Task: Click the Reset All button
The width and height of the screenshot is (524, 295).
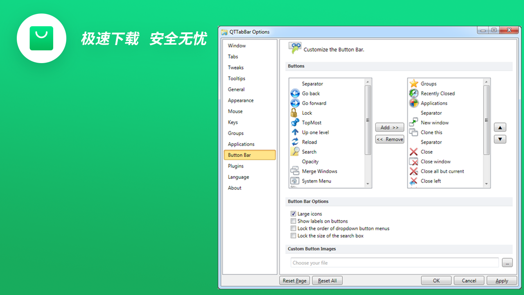Action: pos(327,281)
